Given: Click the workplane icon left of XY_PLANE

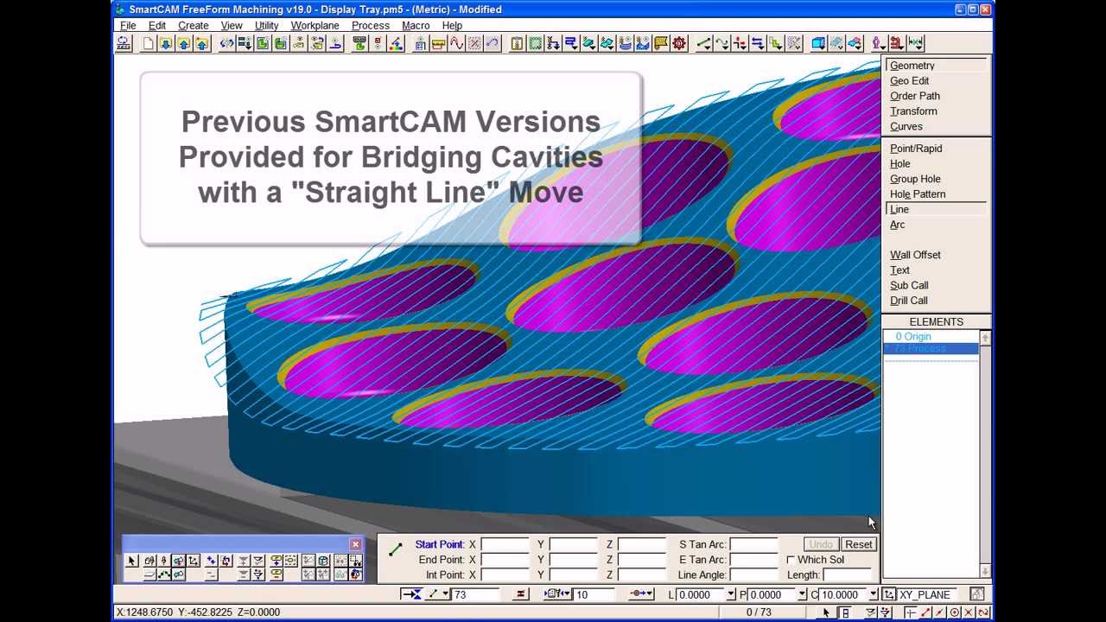Looking at the screenshot, I should point(888,594).
